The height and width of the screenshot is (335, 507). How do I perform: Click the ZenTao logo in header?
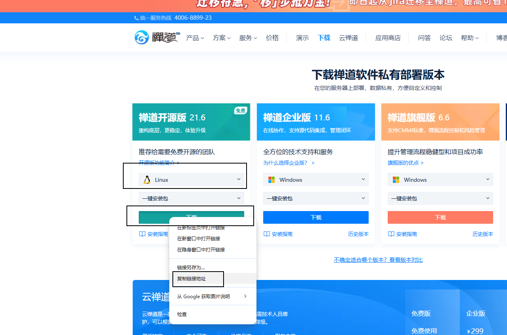[x=157, y=38]
